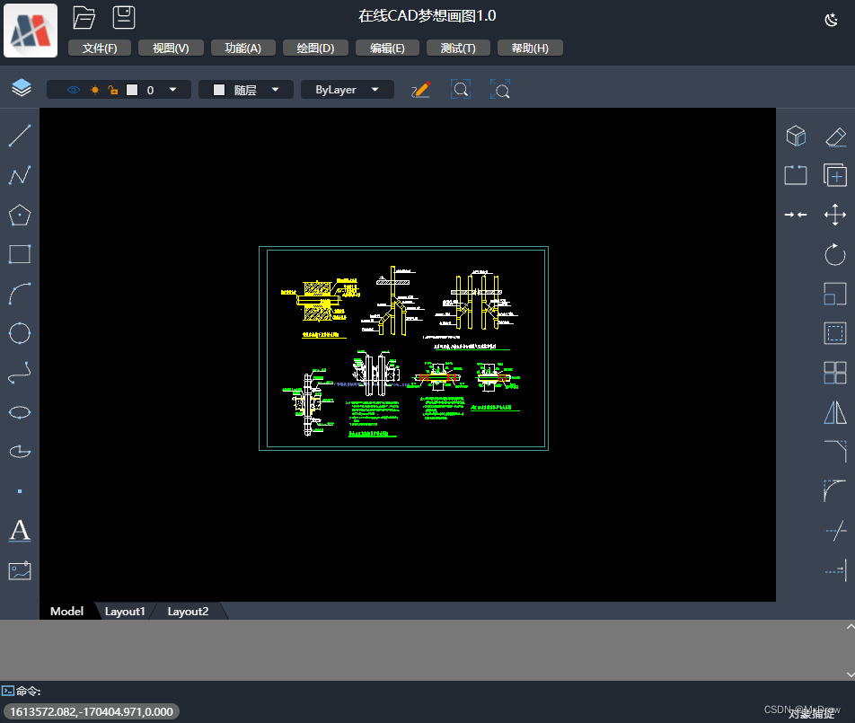Toggle layer visibility eye icon

[x=72, y=89]
